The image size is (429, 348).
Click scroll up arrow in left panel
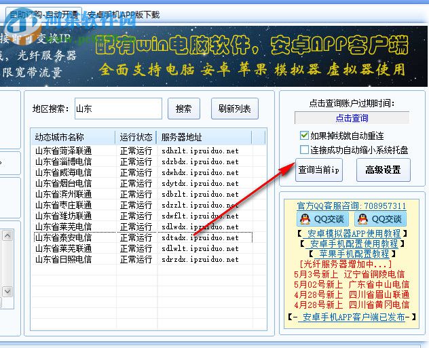(7, 235)
